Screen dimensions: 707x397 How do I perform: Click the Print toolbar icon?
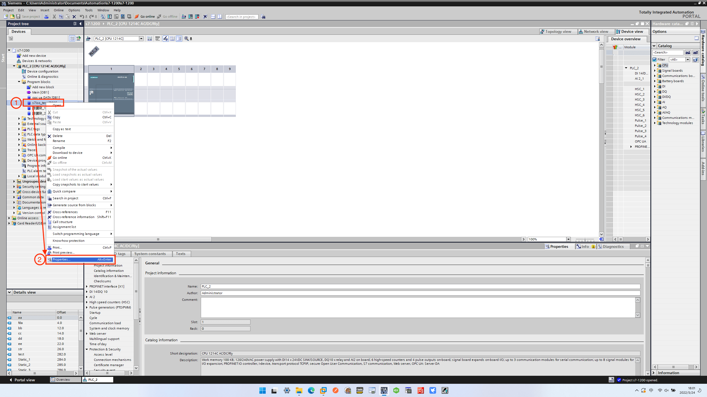[46, 17]
